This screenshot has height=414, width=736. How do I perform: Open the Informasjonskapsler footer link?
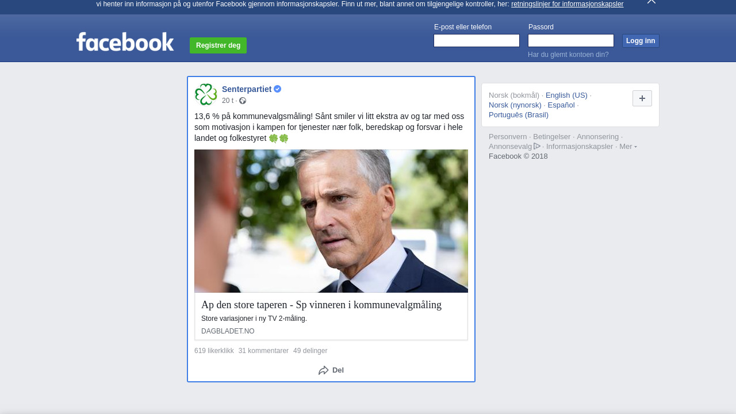point(580,147)
